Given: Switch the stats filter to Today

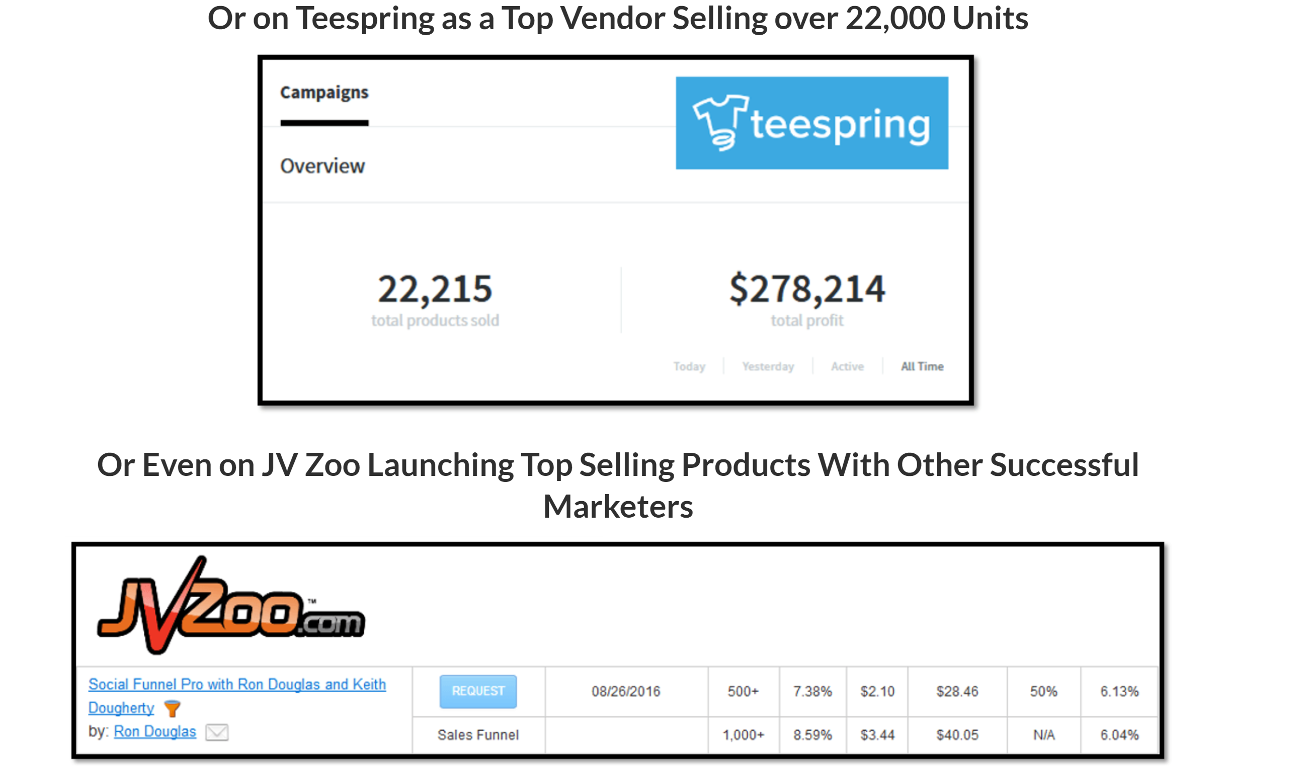Looking at the screenshot, I should 689,367.
